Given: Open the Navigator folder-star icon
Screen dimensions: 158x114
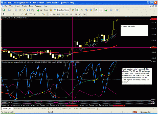Looking at the screenshot, I should point(24,10).
